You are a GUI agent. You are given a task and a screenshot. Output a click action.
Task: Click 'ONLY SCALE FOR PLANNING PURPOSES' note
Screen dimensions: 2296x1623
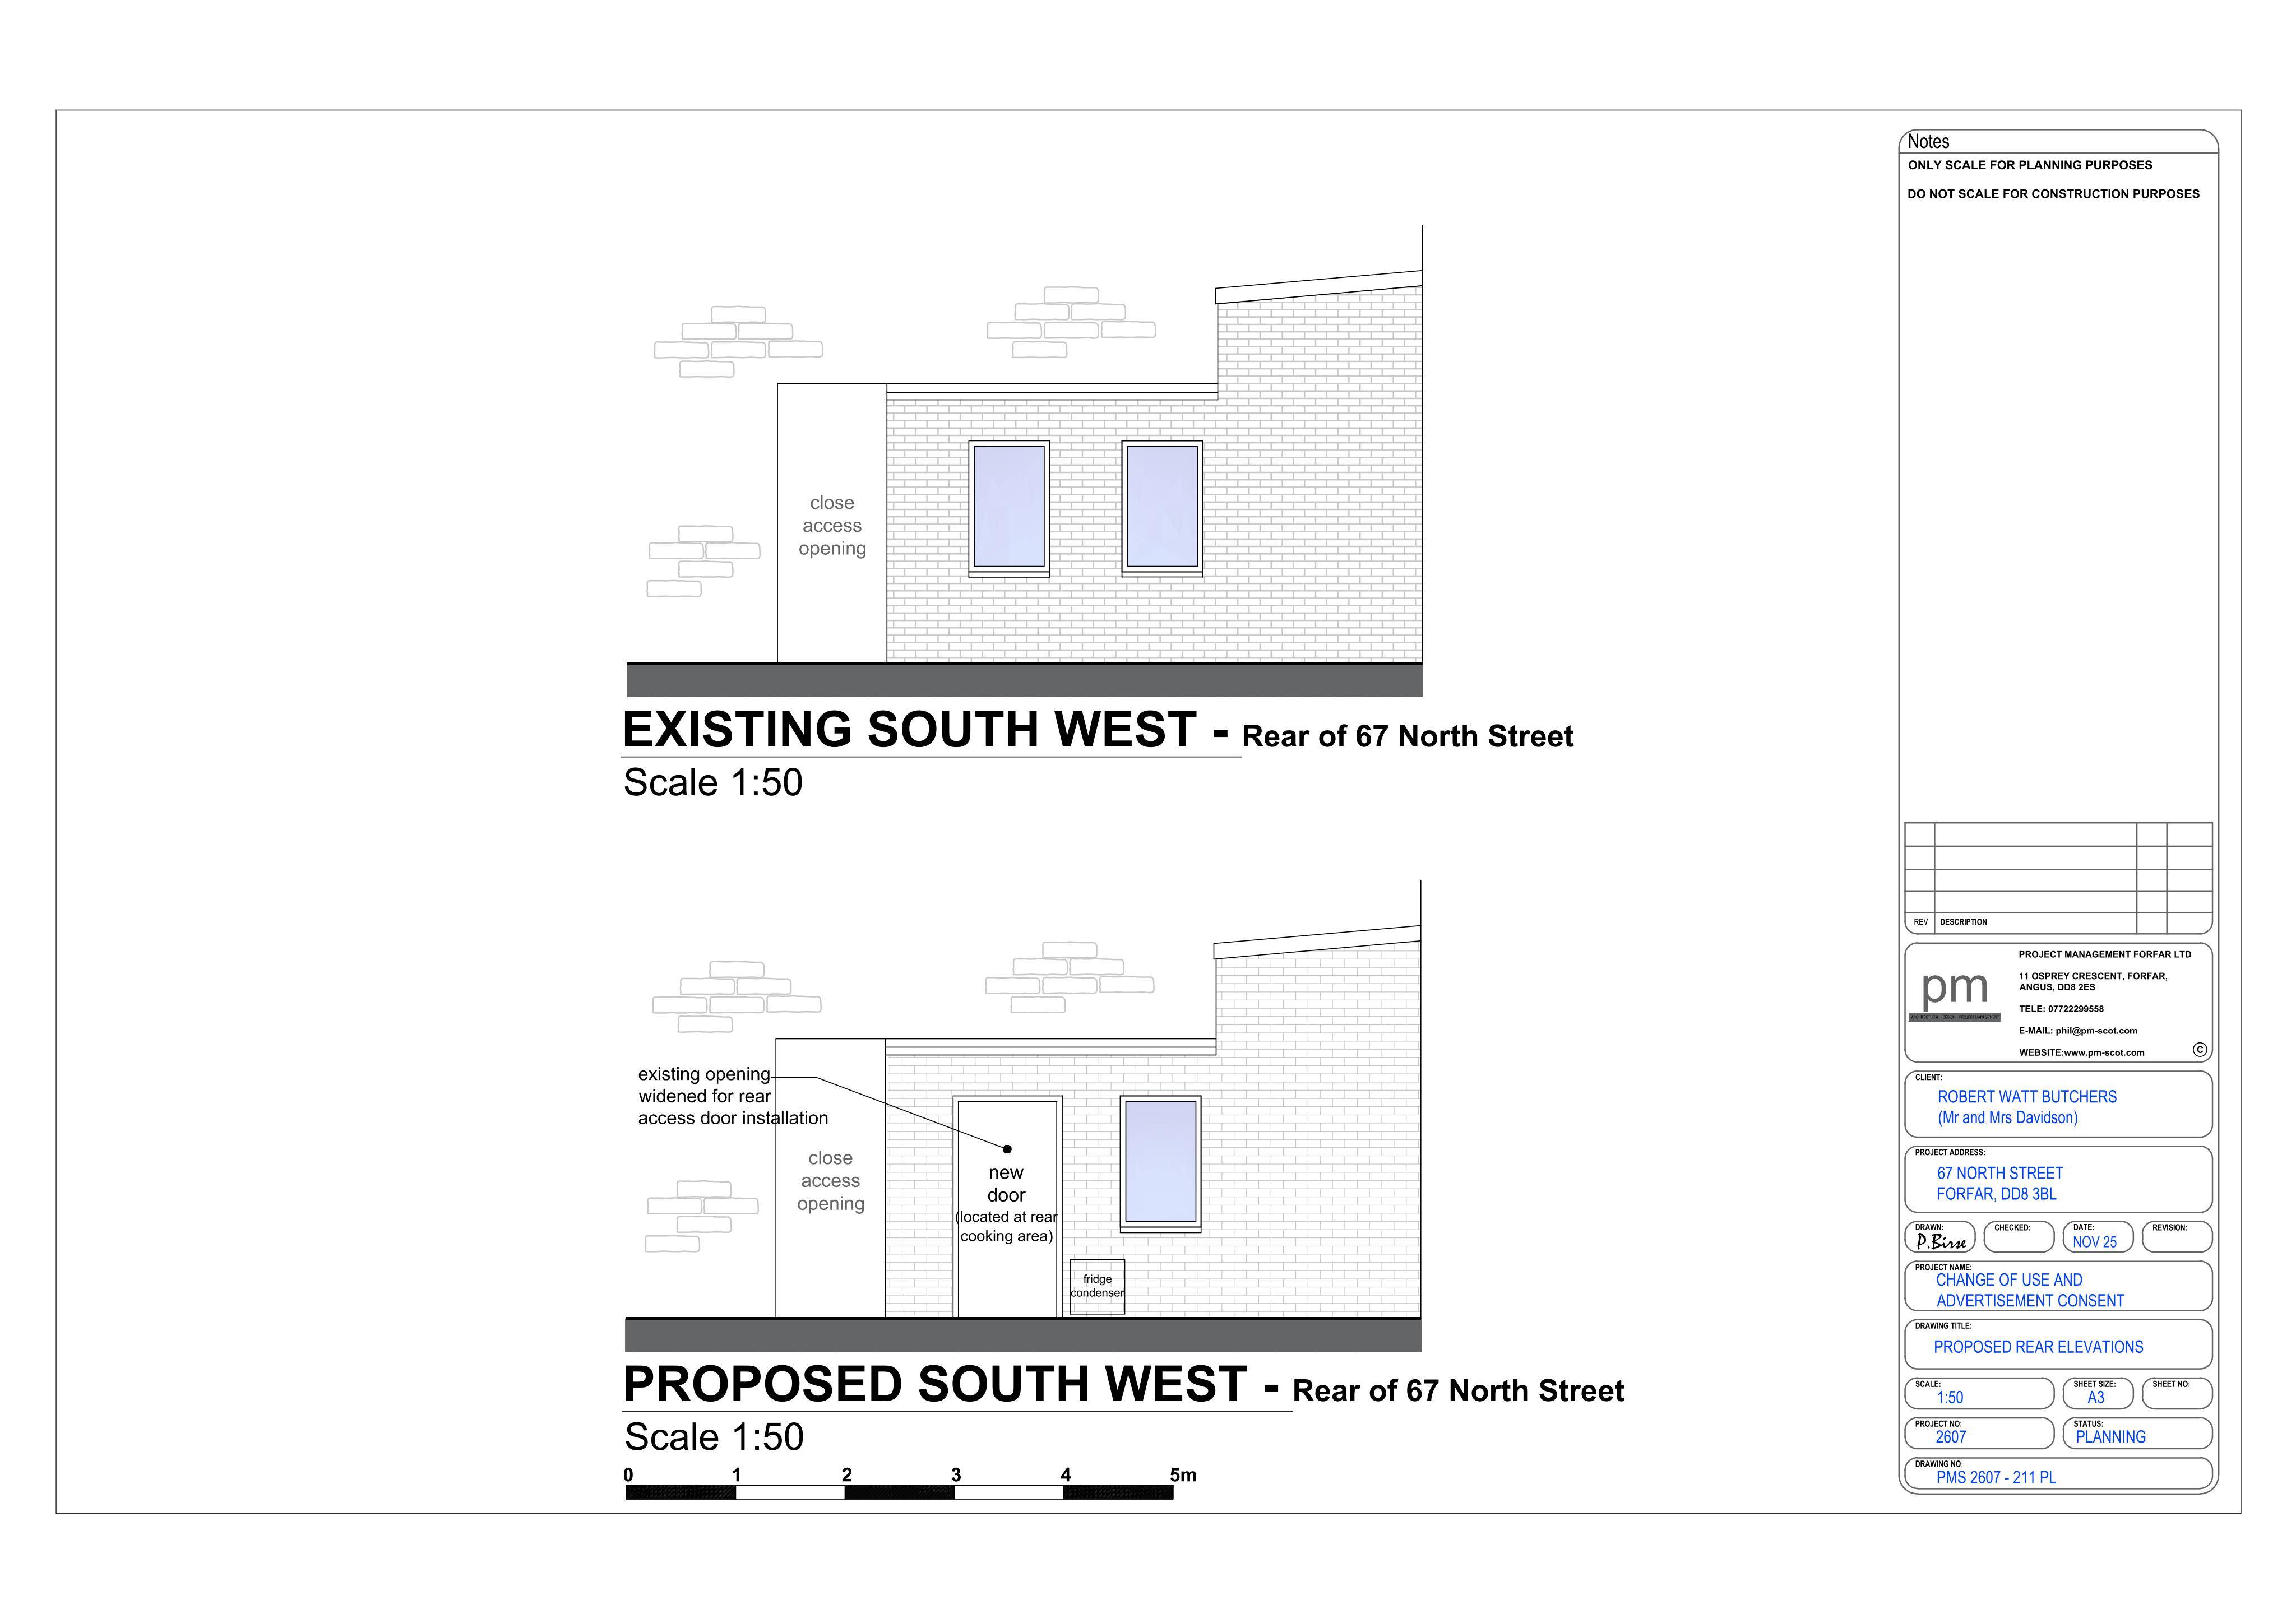(x=2029, y=165)
